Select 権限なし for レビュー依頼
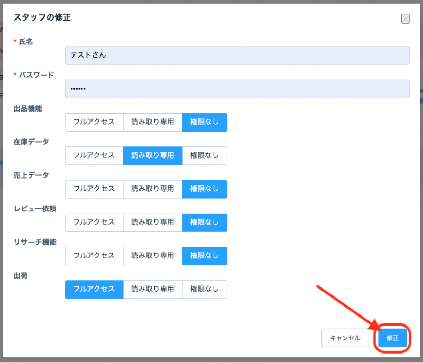Image resolution: width=423 pixels, height=362 pixels. (205, 222)
